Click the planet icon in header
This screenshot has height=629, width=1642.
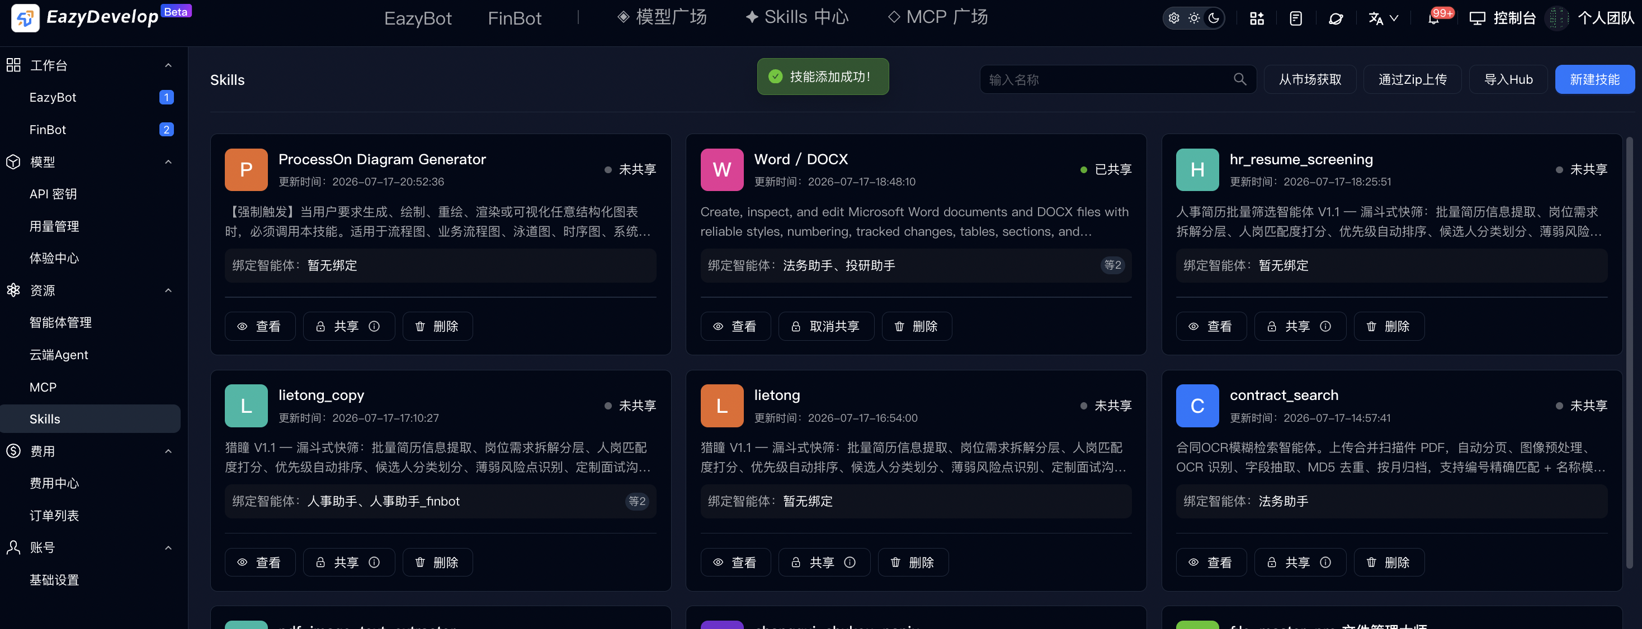point(1336,18)
